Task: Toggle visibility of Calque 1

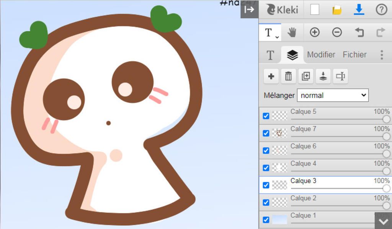Action: click(x=266, y=220)
